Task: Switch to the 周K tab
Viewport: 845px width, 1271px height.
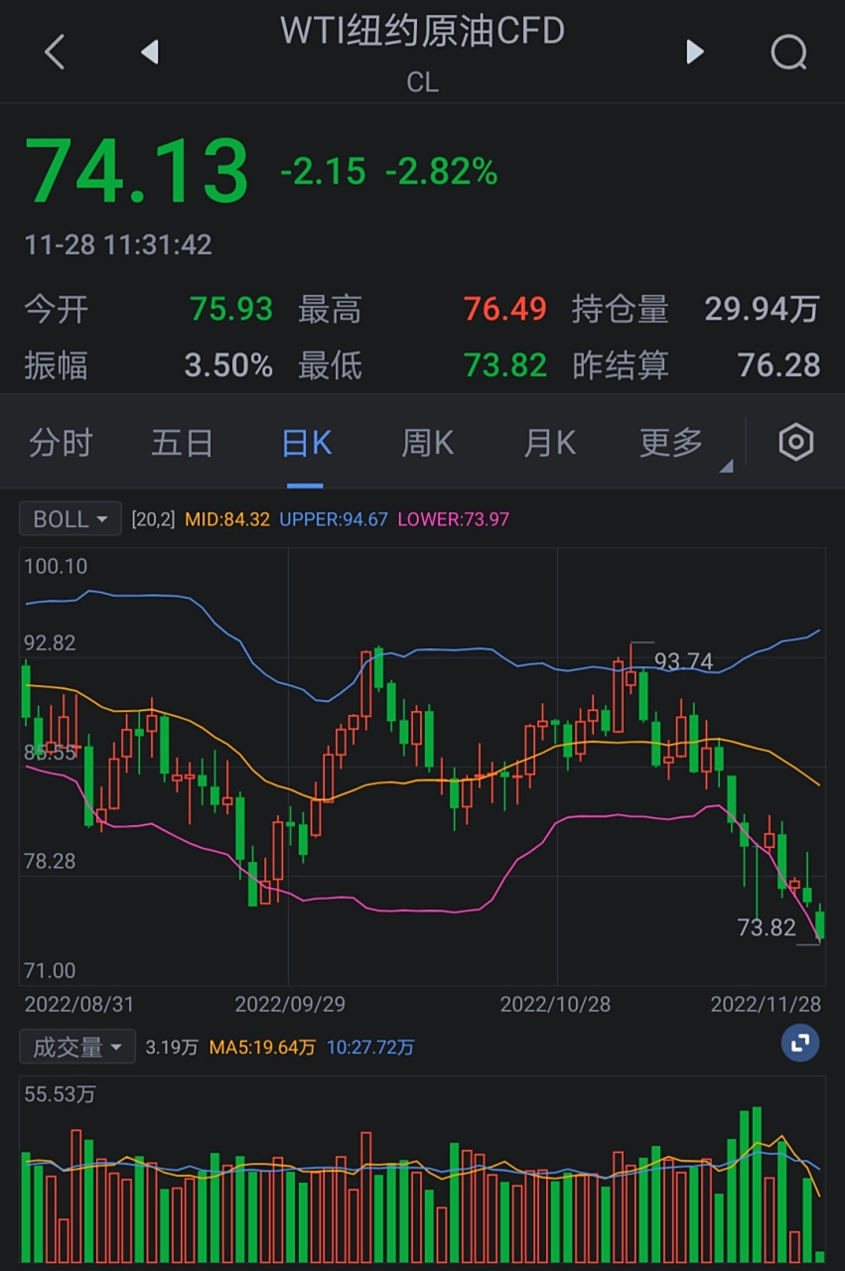Action: pos(428,443)
